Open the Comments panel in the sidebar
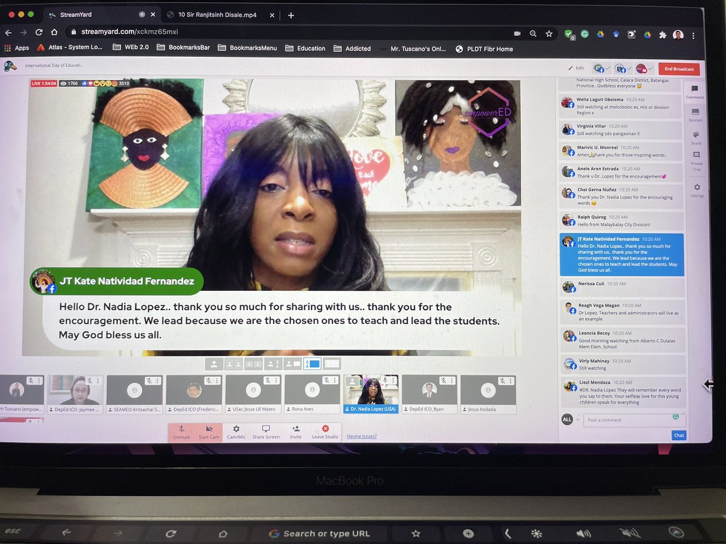Viewport: 726px width, 544px height. pos(695,92)
